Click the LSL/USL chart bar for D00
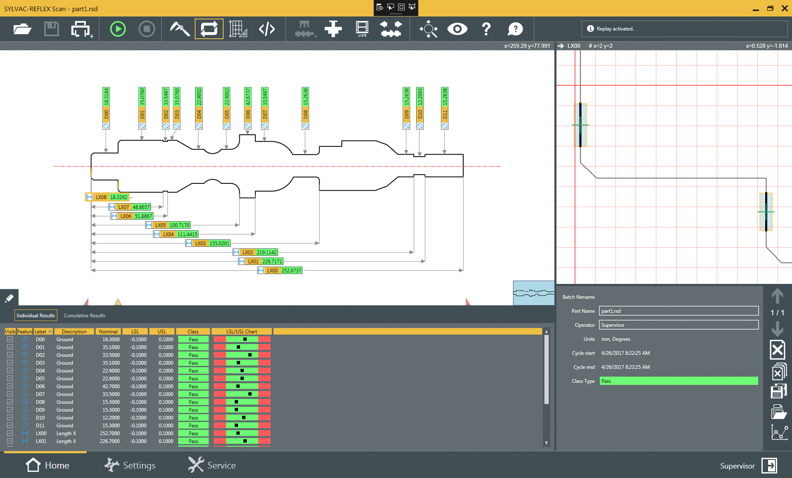The width and height of the screenshot is (792, 478). (x=242, y=340)
